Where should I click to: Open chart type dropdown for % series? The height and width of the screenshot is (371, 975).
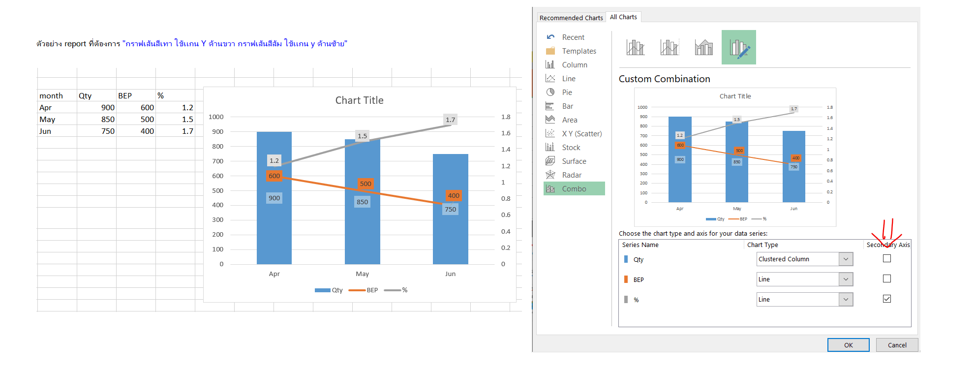(846, 299)
